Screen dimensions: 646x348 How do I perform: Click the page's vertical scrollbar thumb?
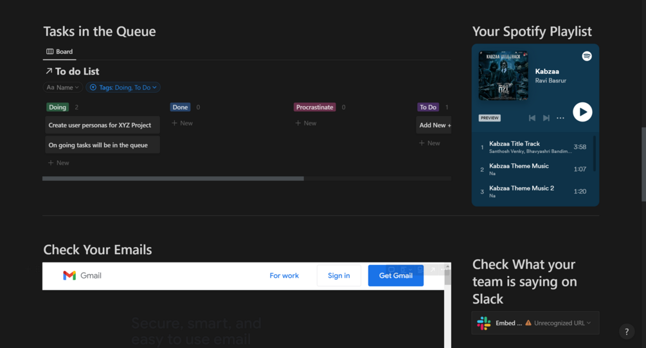pos(643,164)
